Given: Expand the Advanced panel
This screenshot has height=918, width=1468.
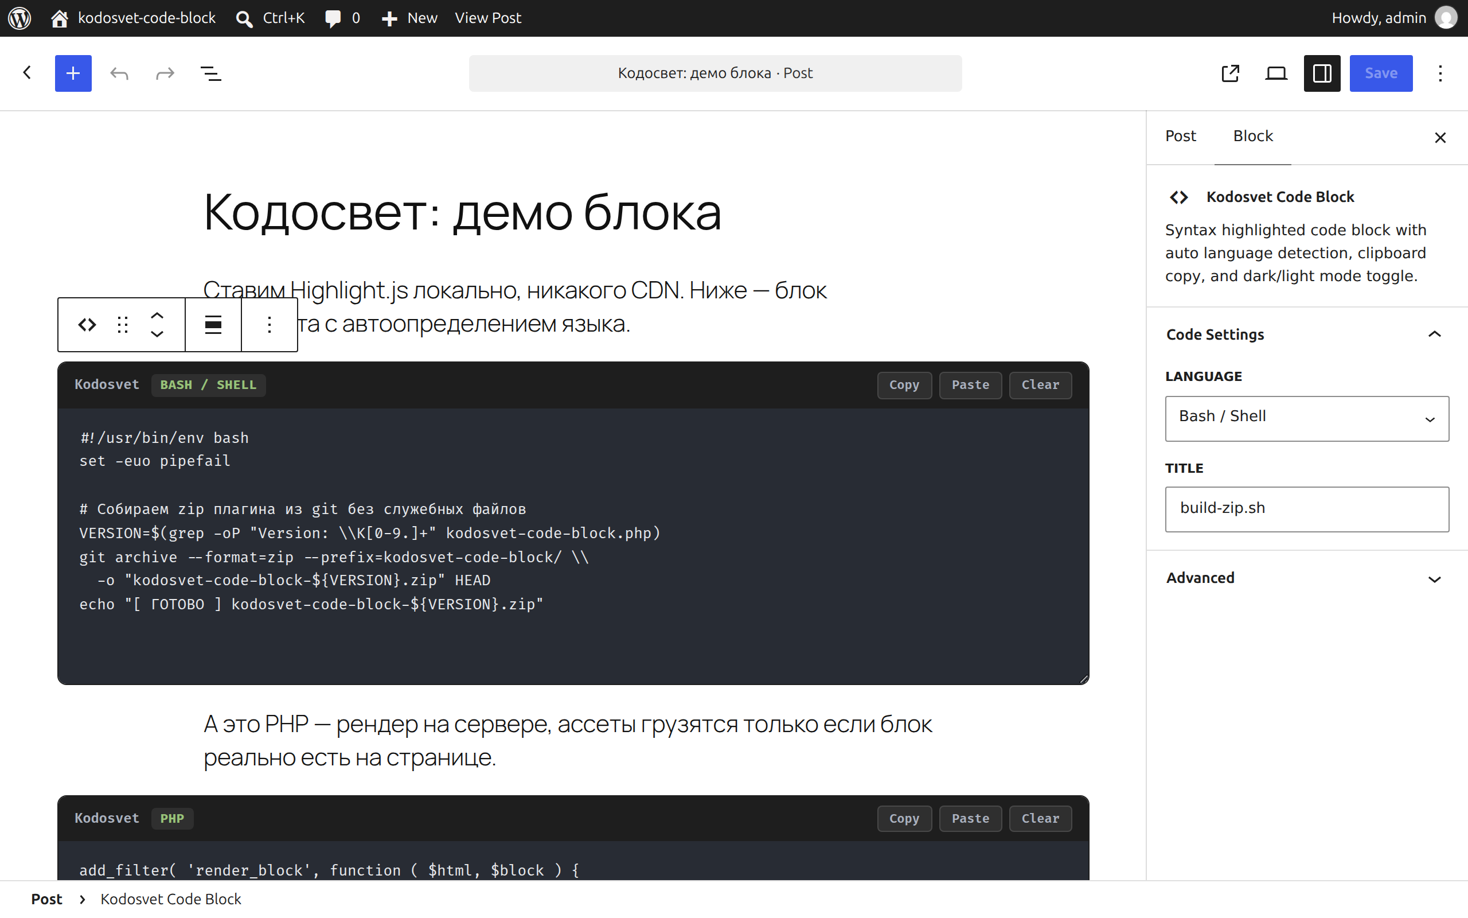Looking at the screenshot, I should coord(1306,578).
